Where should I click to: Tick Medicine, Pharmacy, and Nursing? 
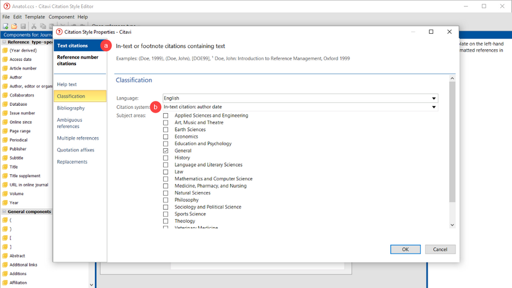tap(166, 186)
